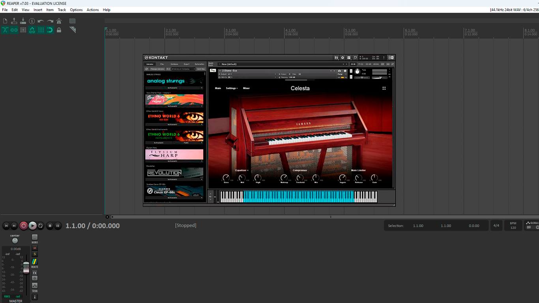Toggle snap magnet button
This screenshot has height=303, width=539.
(50, 30)
